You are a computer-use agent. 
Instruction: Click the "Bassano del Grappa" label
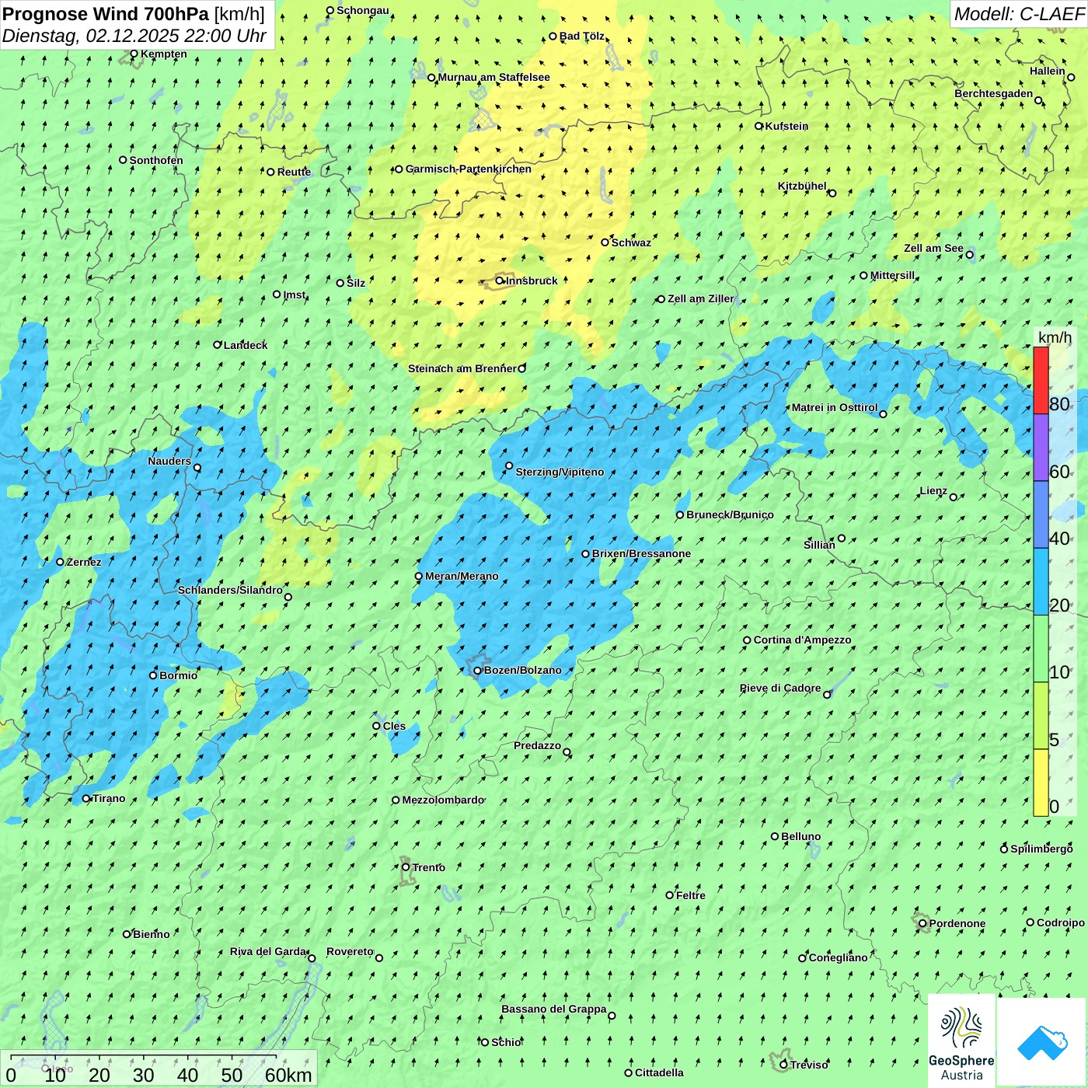click(554, 1010)
